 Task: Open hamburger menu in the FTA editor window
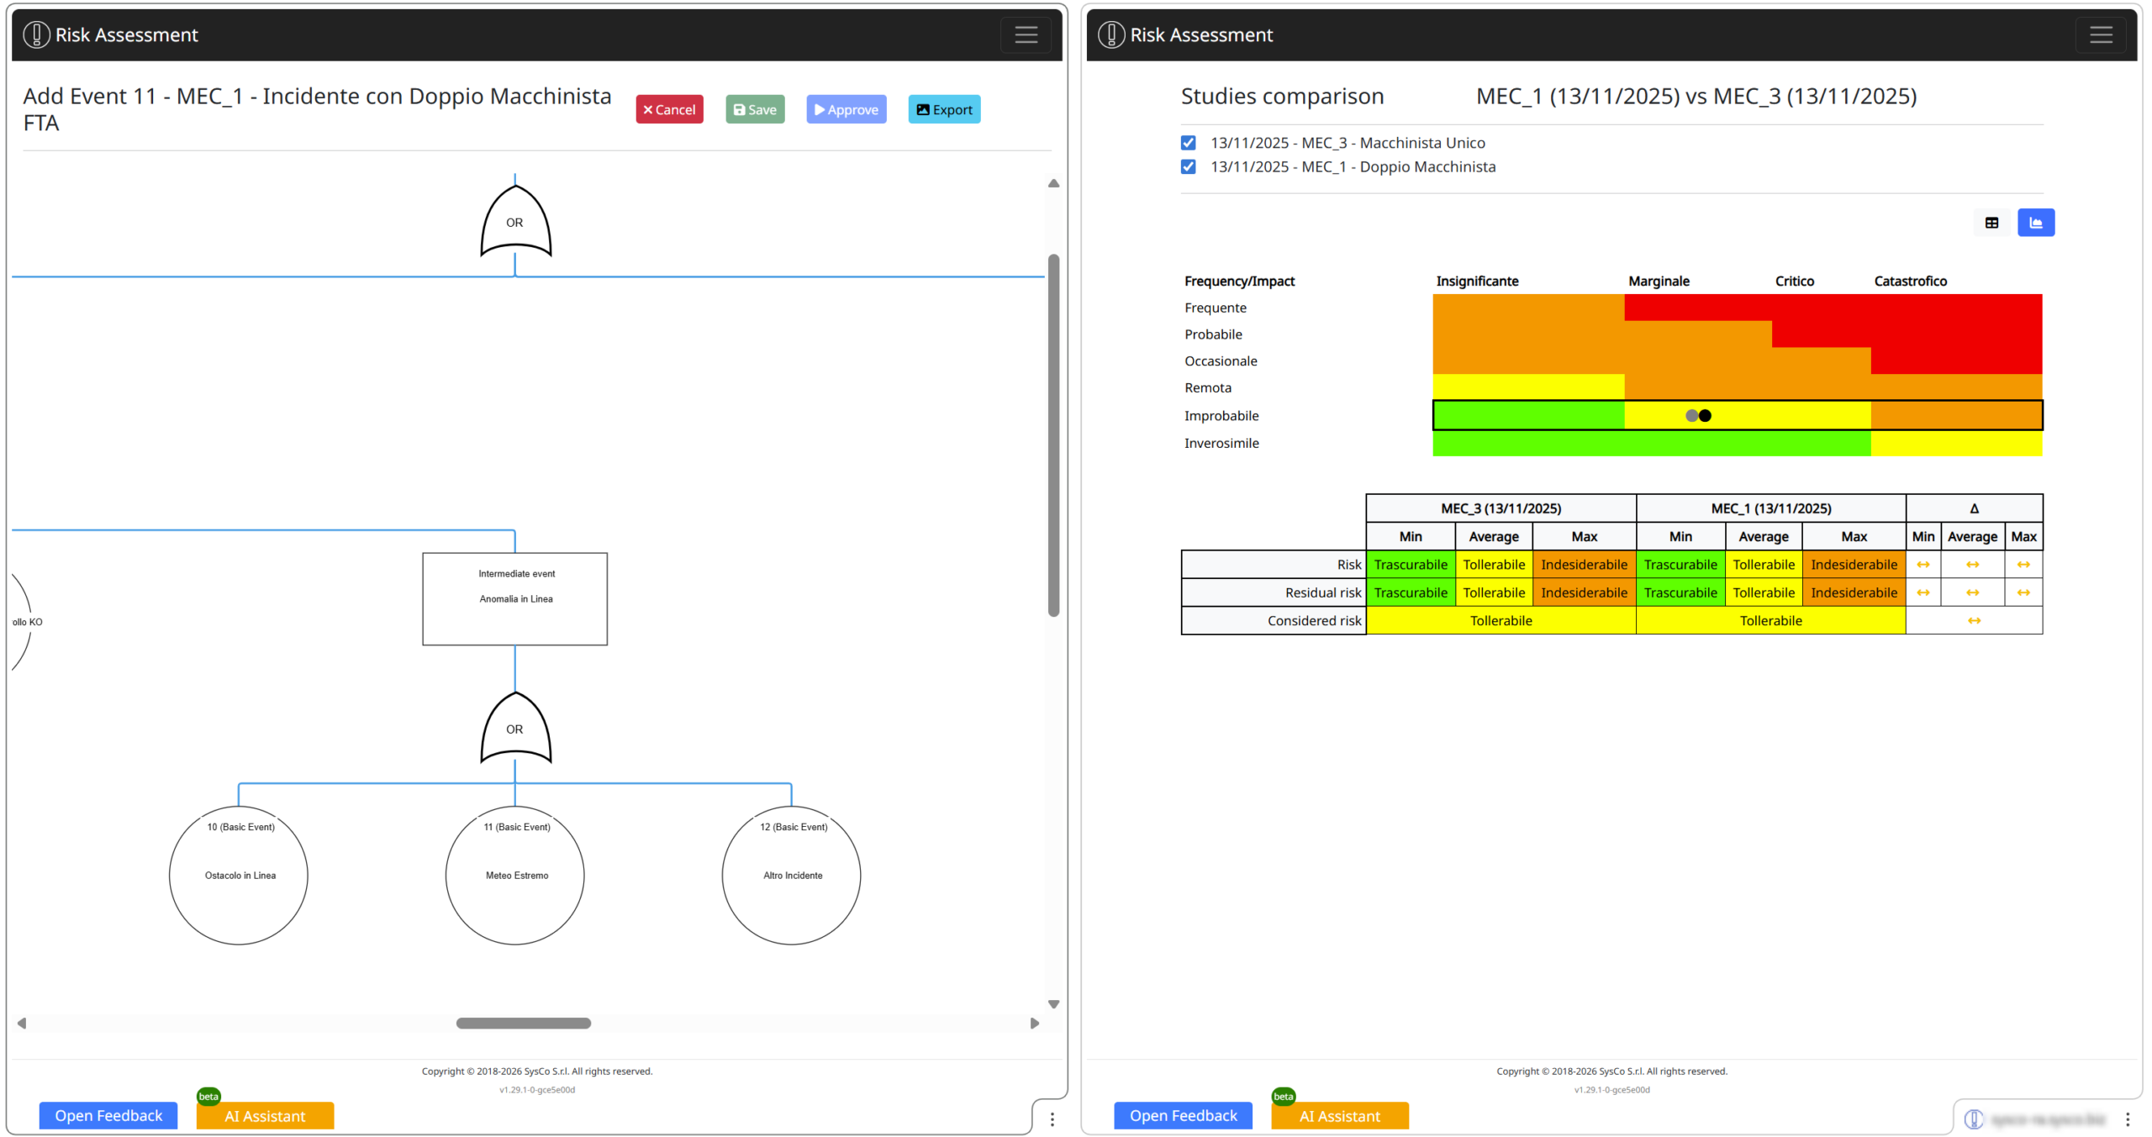1025,35
